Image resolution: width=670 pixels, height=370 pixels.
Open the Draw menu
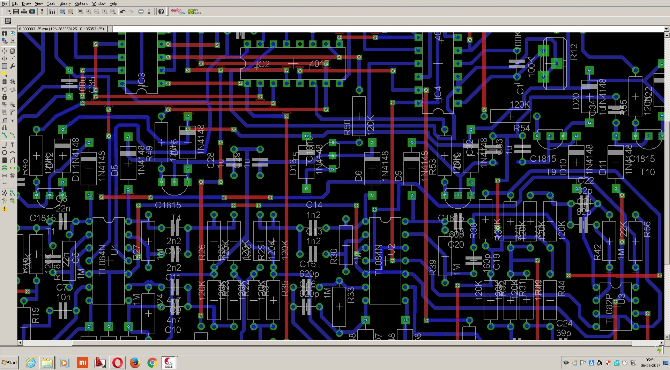[27, 3]
